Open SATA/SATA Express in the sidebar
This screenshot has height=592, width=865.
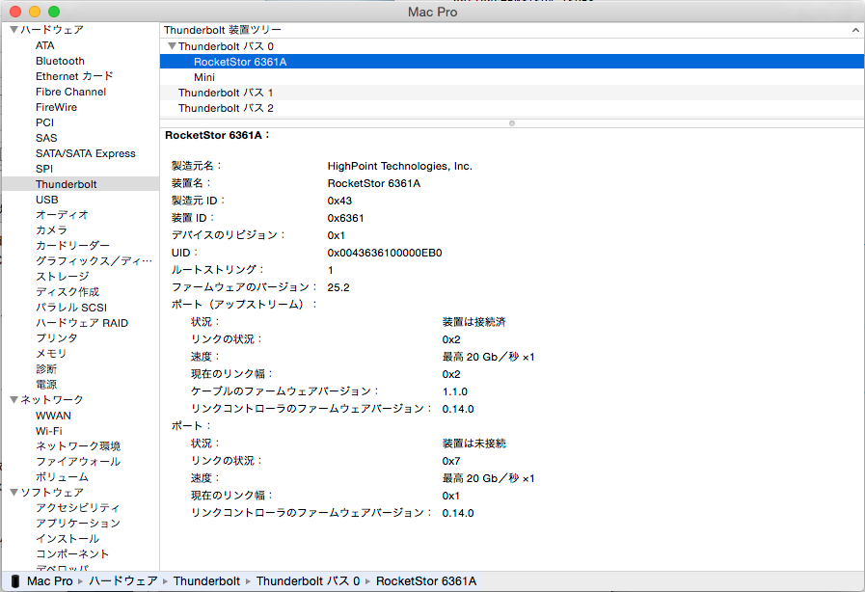[x=86, y=153]
